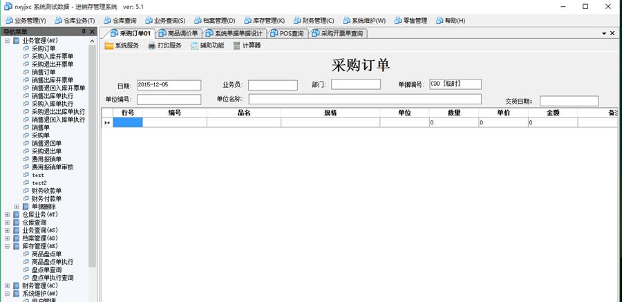The width and height of the screenshot is (622, 302).
Task: Click the 交货日期 input field
Action: click(569, 101)
